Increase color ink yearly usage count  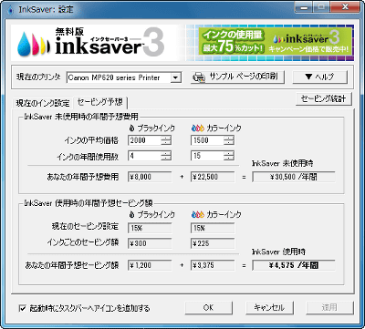[229, 153]
